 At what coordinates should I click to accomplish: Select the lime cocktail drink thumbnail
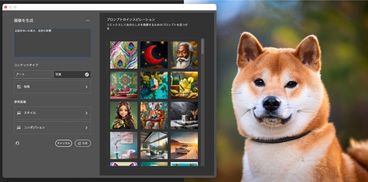tap(184, 85)
